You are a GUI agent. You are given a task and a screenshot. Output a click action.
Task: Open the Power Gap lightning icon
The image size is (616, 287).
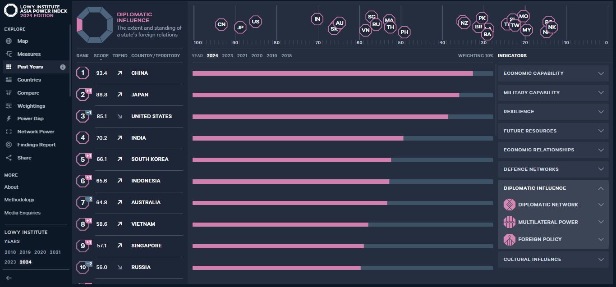click(9, 118)
